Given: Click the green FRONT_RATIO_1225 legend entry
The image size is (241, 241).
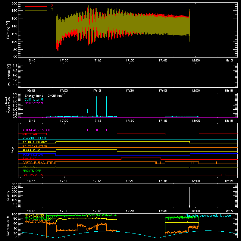Looking at the screenshot, I should [x=39, y=218].
